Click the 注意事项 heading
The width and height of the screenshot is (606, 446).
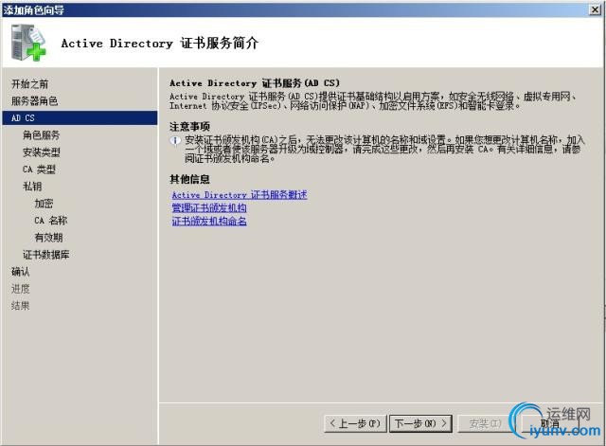[x=189, y=126]
